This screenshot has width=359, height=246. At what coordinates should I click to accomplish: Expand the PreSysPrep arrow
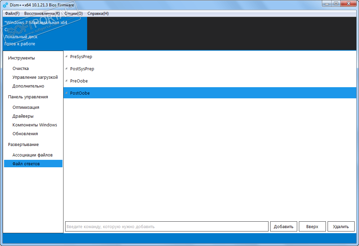tap(67, 56)
